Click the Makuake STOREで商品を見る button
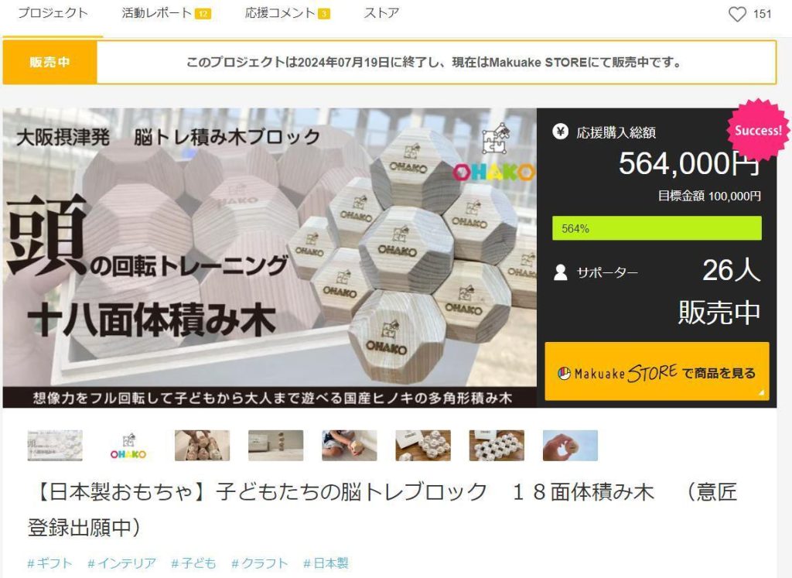The width and height of the screenshot is (792, 578). coord(657,371)
